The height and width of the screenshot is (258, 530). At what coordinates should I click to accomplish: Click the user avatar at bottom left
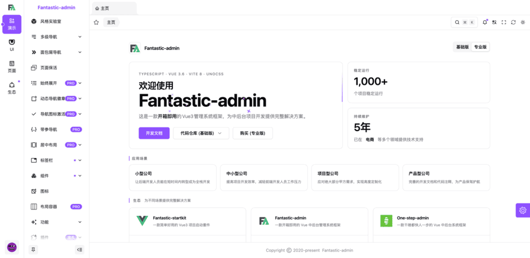[11, 247]
